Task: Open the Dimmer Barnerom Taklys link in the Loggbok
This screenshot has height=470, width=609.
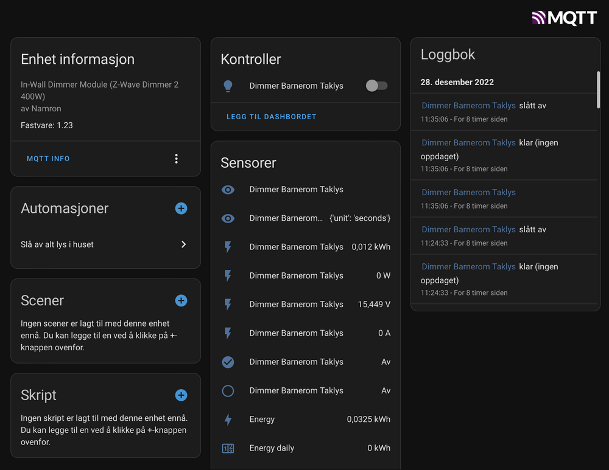Action: tap(468, 105)
